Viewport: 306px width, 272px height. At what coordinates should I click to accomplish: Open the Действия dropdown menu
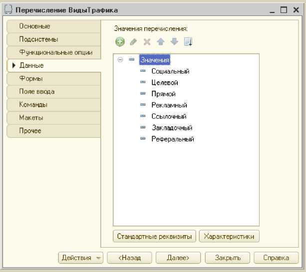pyautogui.click(x=81, y=258)
